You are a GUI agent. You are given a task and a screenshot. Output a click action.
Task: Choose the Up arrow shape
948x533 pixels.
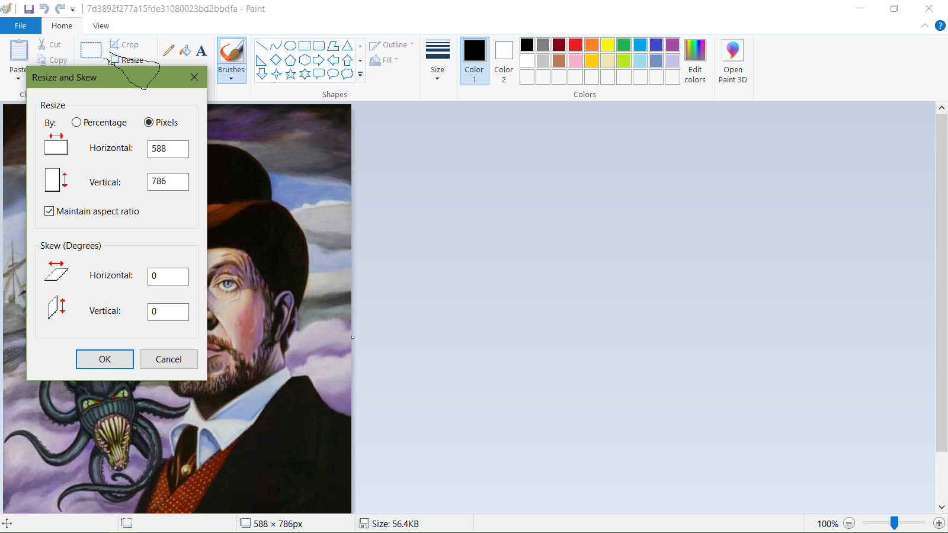point(348,60)
